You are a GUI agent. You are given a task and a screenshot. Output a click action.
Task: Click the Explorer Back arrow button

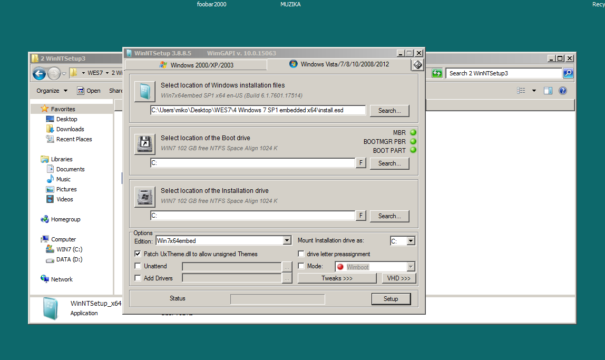coord(40,73)
